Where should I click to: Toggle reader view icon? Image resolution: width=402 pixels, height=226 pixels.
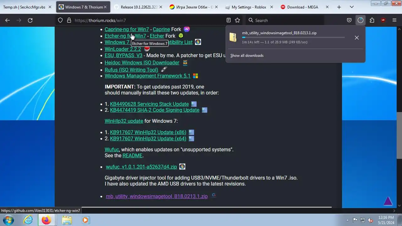click(229, 20)
